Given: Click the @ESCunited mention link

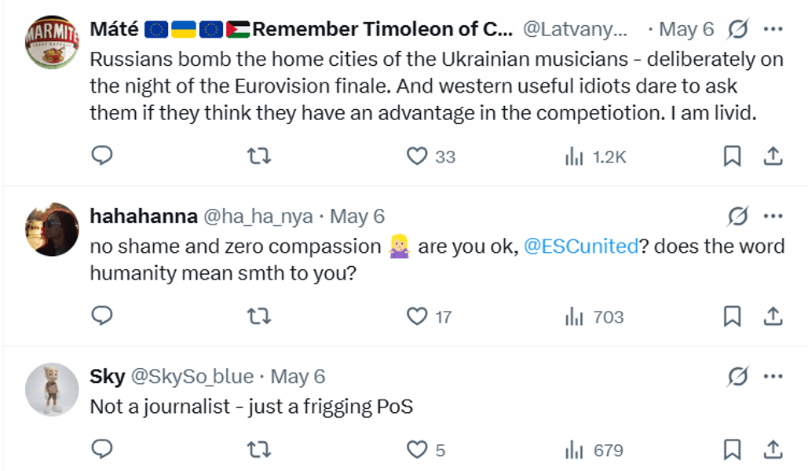Looking at the screenshot, I should (x=580, y=246).
